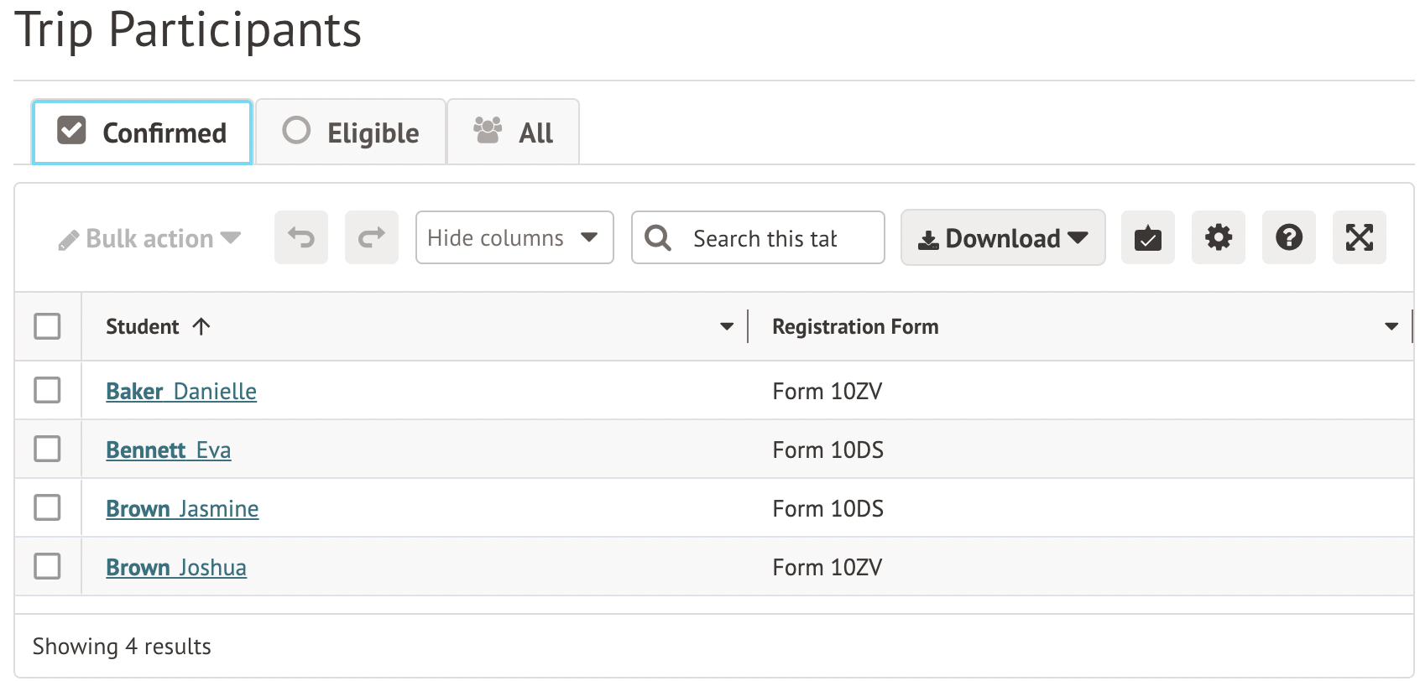Click the undo arrow icon
Screen dimensions: 1420x681
(x=300, y=238)
